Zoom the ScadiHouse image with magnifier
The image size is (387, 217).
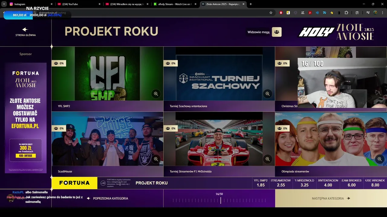coord(156,159)
